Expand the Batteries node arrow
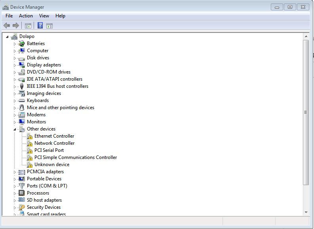314x229 pixels. tap(15, 44)
